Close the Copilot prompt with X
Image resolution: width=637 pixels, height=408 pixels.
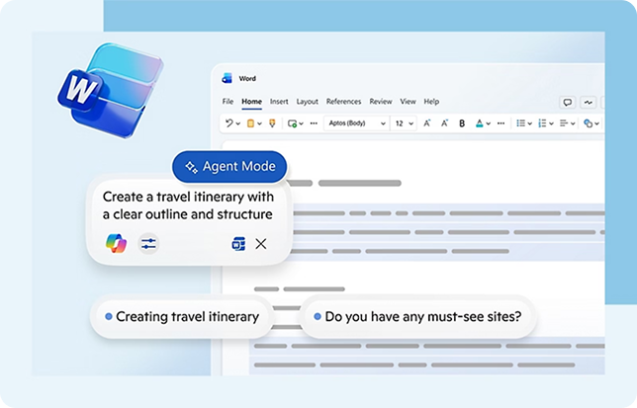point(261,244)
